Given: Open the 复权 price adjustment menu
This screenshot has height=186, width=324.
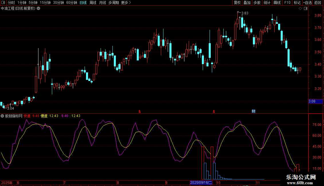Looking at the screenshot, I should click(237, 3).
